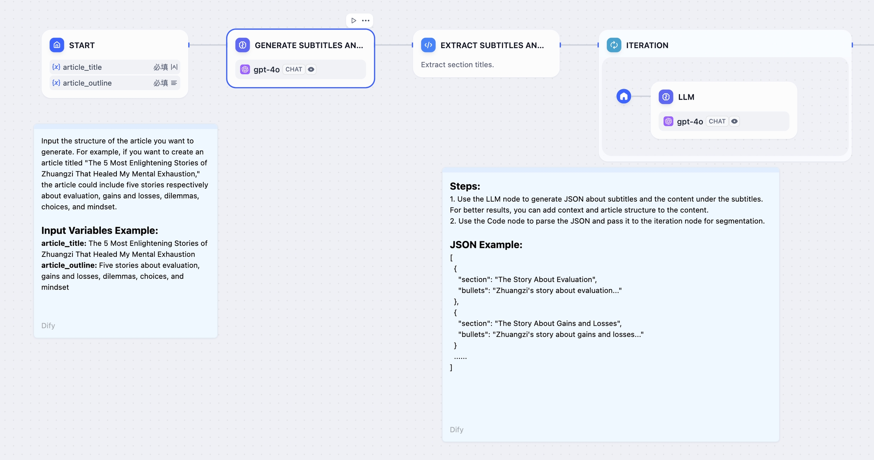The width and height of the screenshot is (874, 460).
Task: Click the gpt-4o OpenAI logo in iteration LLM
Action: click(x=668, y=121)
